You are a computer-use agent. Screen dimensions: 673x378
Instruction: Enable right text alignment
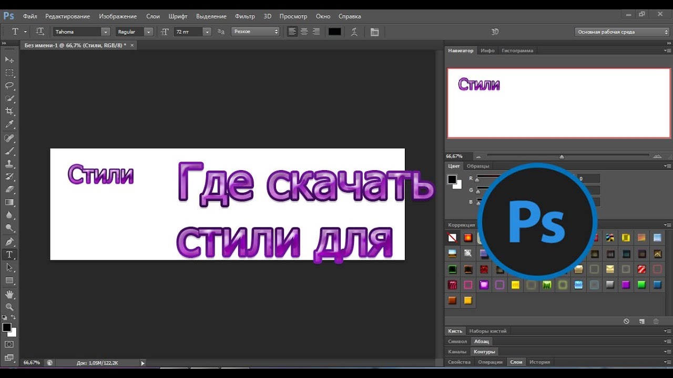coord(316,31)
